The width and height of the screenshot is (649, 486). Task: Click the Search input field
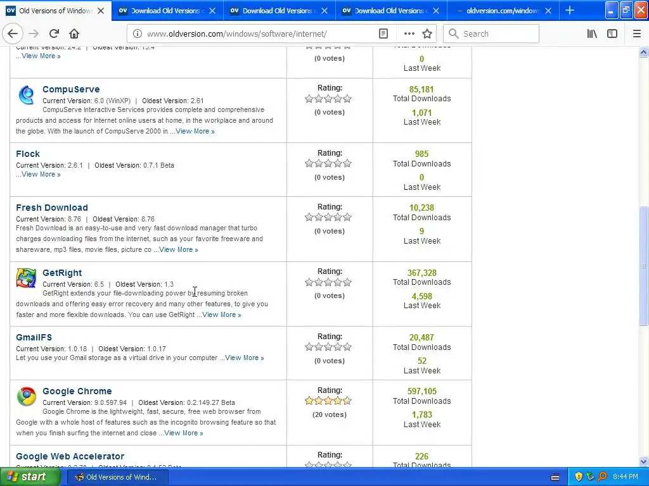[491, 34]
